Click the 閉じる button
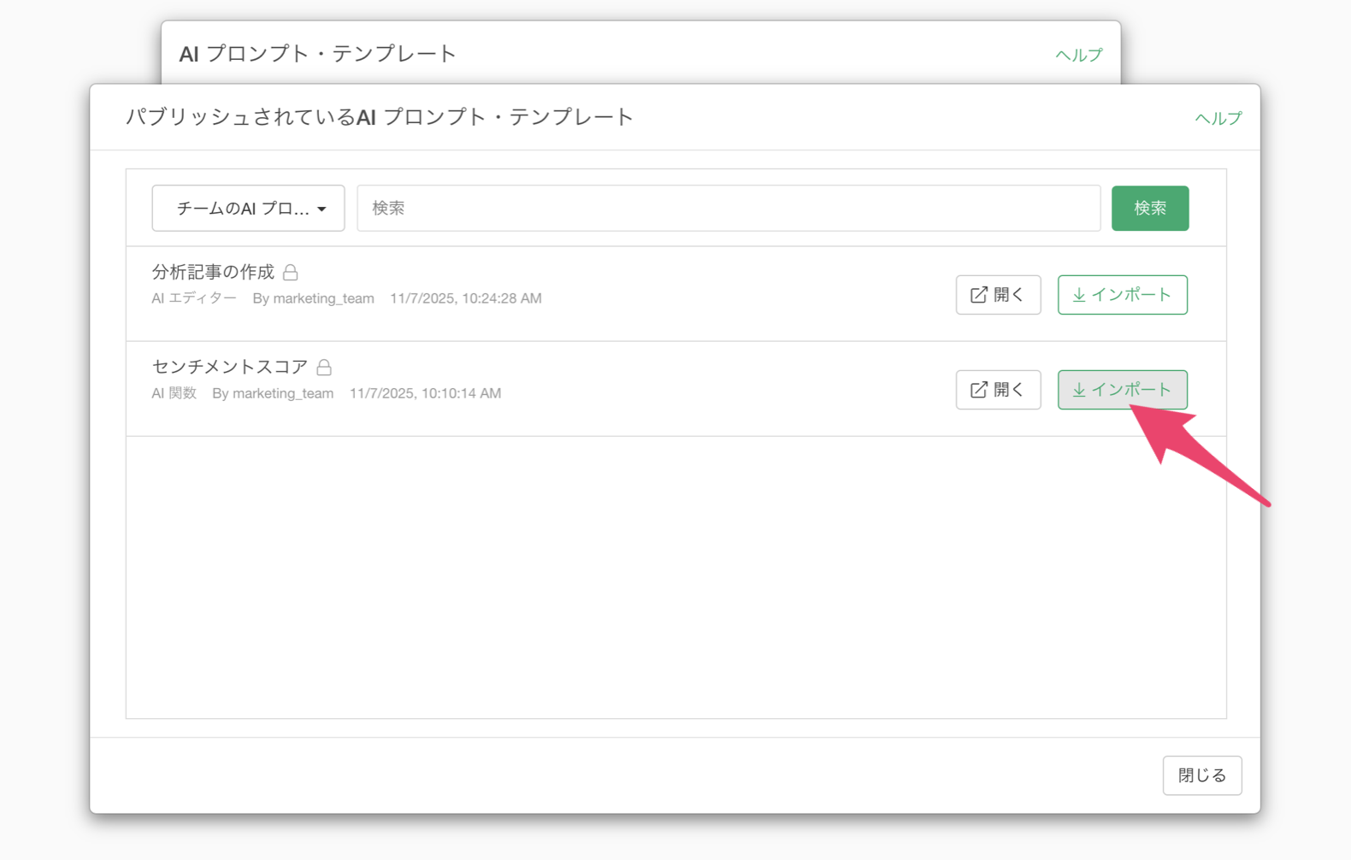The image size is (1351, 860). 1201,775
